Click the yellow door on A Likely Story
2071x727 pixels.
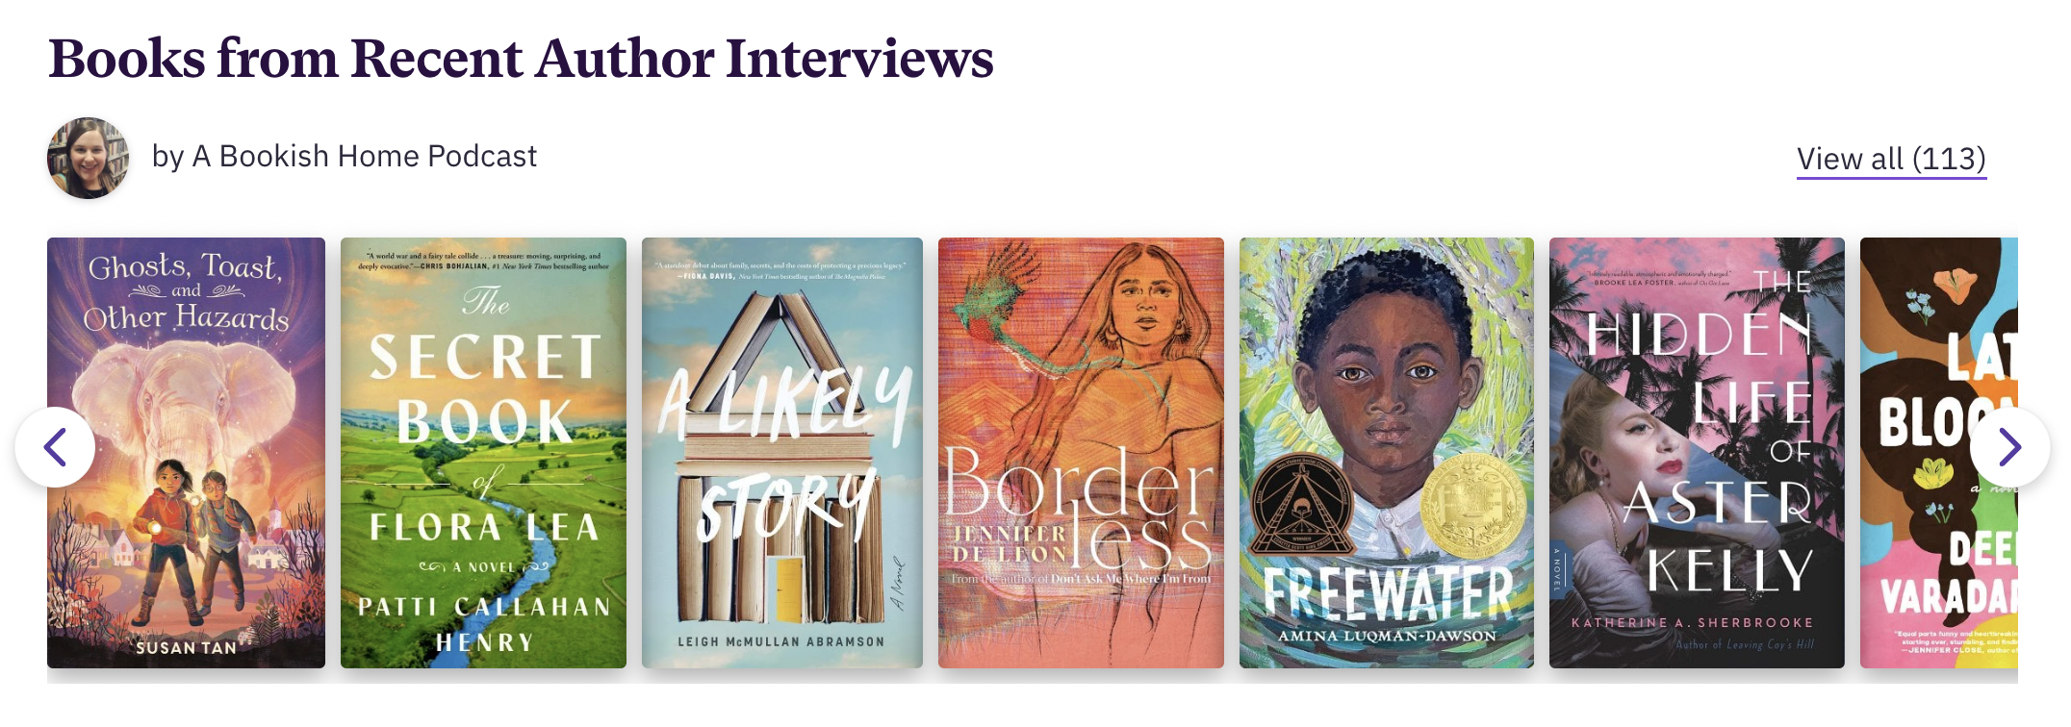coord(789,590)
